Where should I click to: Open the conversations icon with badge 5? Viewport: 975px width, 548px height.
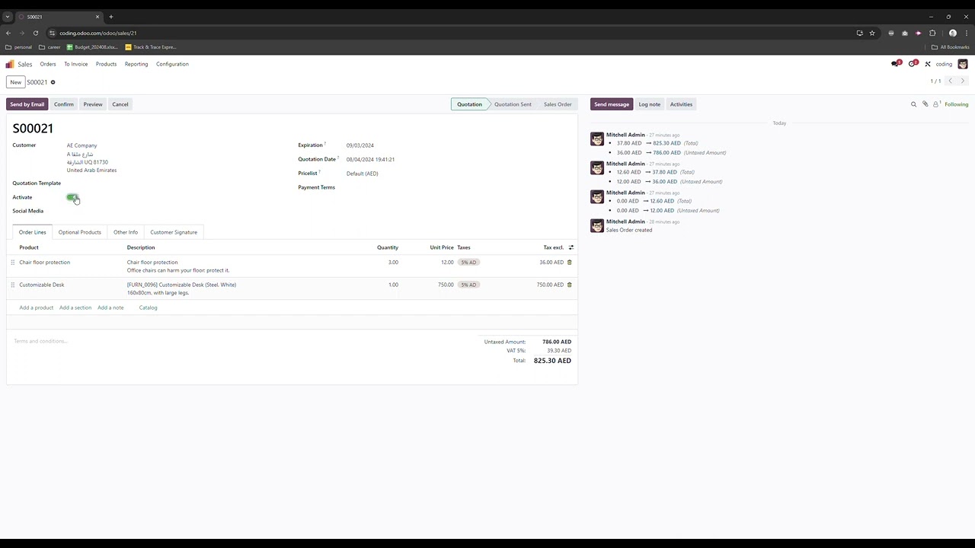[x=896, y=64]
